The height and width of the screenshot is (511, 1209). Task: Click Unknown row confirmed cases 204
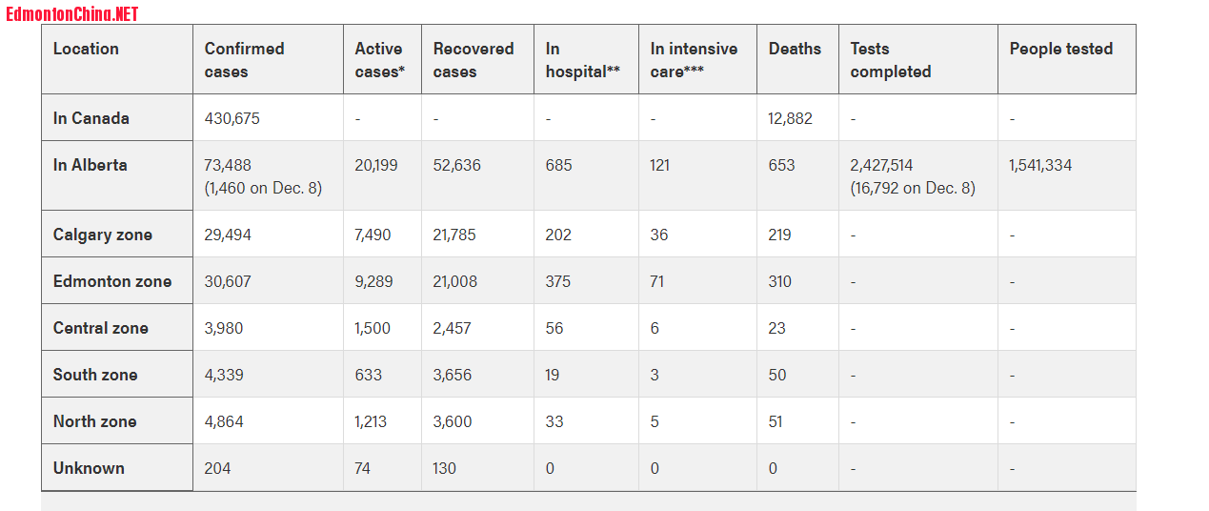(218, 468)
